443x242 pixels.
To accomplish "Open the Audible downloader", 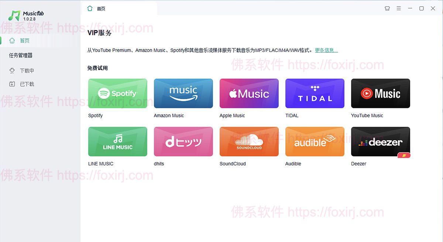I will pyautogui.click(x=315, y=141).
